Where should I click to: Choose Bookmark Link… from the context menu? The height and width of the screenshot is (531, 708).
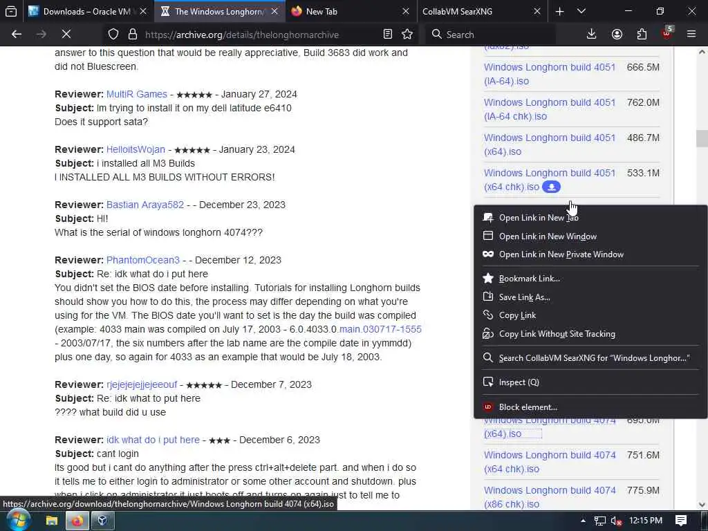point(590,279)
